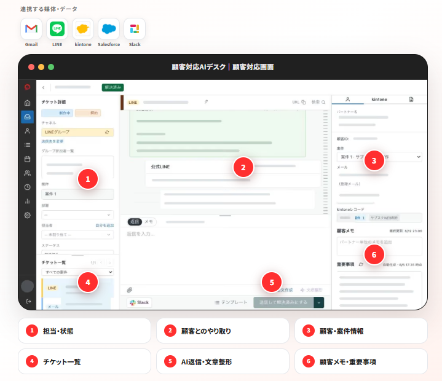442x381 pixels.
Task: Open the すべての案件 ticket filter dropdown
Action: coord(77,272)
